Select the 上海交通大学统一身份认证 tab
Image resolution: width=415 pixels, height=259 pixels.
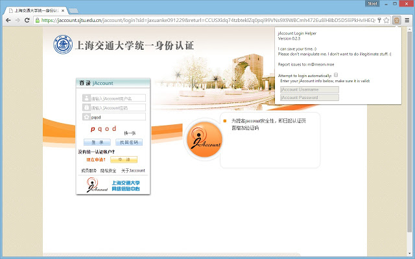coord(36,10)
